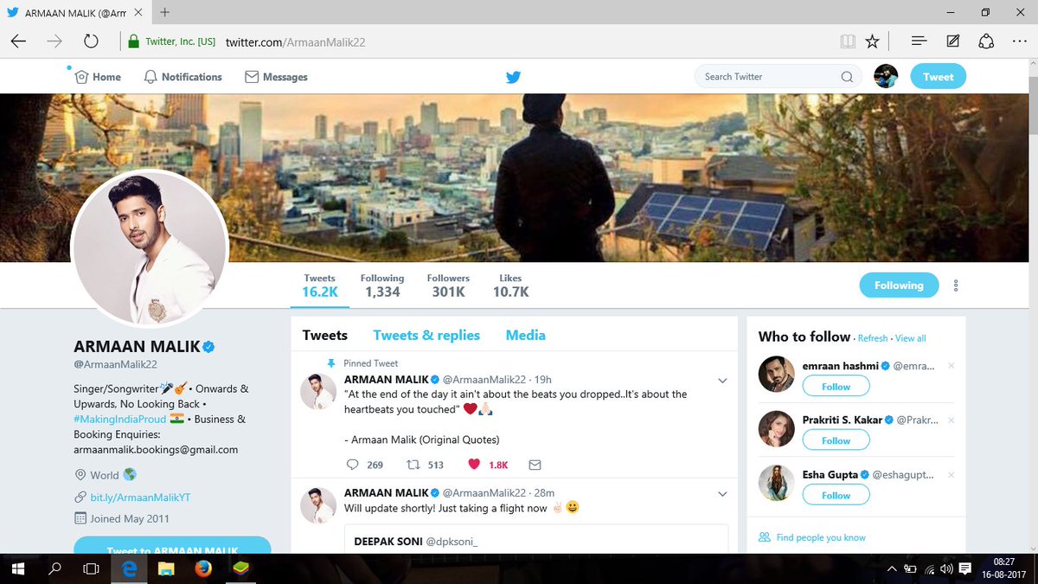Follow emraan hashmi
Viewport: 1038px width, 584px height.
pos(836,387)
